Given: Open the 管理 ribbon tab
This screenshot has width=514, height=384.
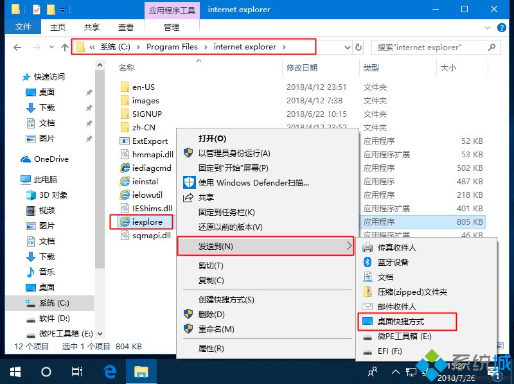Looking at the screenshot, I should [x=172, y=27].
